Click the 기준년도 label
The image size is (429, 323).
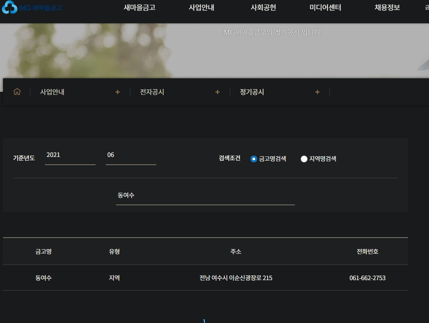pos(24,158)
